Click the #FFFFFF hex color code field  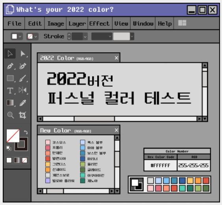point(160,165)
